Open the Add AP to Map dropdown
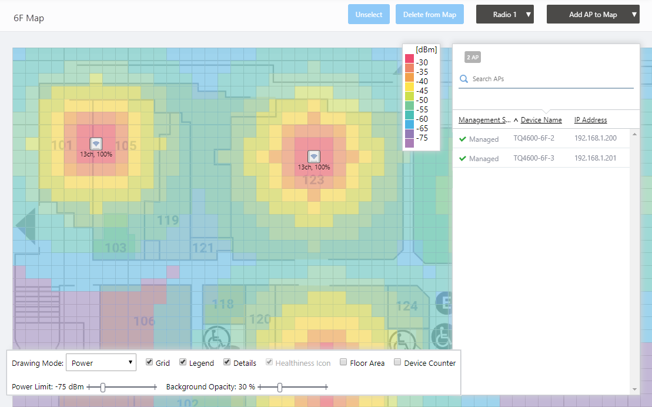This screenshot has width=652, height=407. 593,15
